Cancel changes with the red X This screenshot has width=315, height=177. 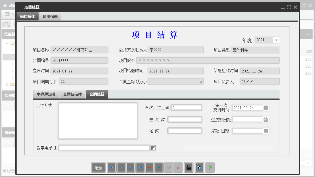(x=178, y=168)
